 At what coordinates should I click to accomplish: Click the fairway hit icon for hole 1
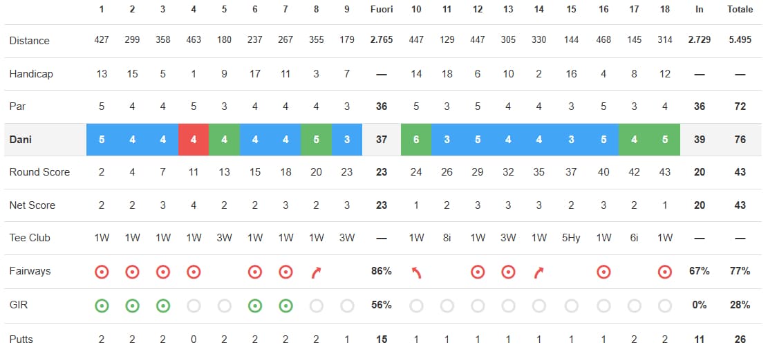coord(102,272)
